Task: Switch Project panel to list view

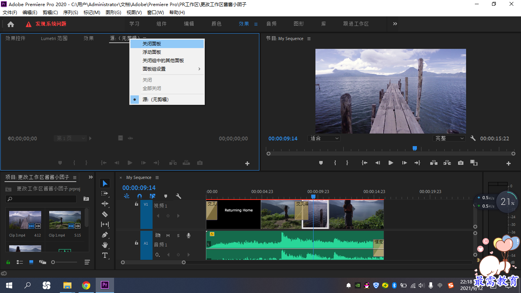Action: [19, 262]
